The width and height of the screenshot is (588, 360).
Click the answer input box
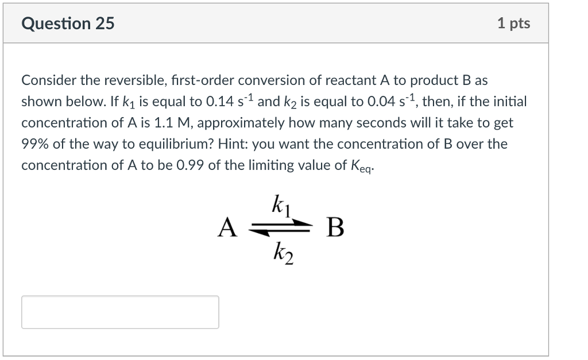[x=120, y=312]
